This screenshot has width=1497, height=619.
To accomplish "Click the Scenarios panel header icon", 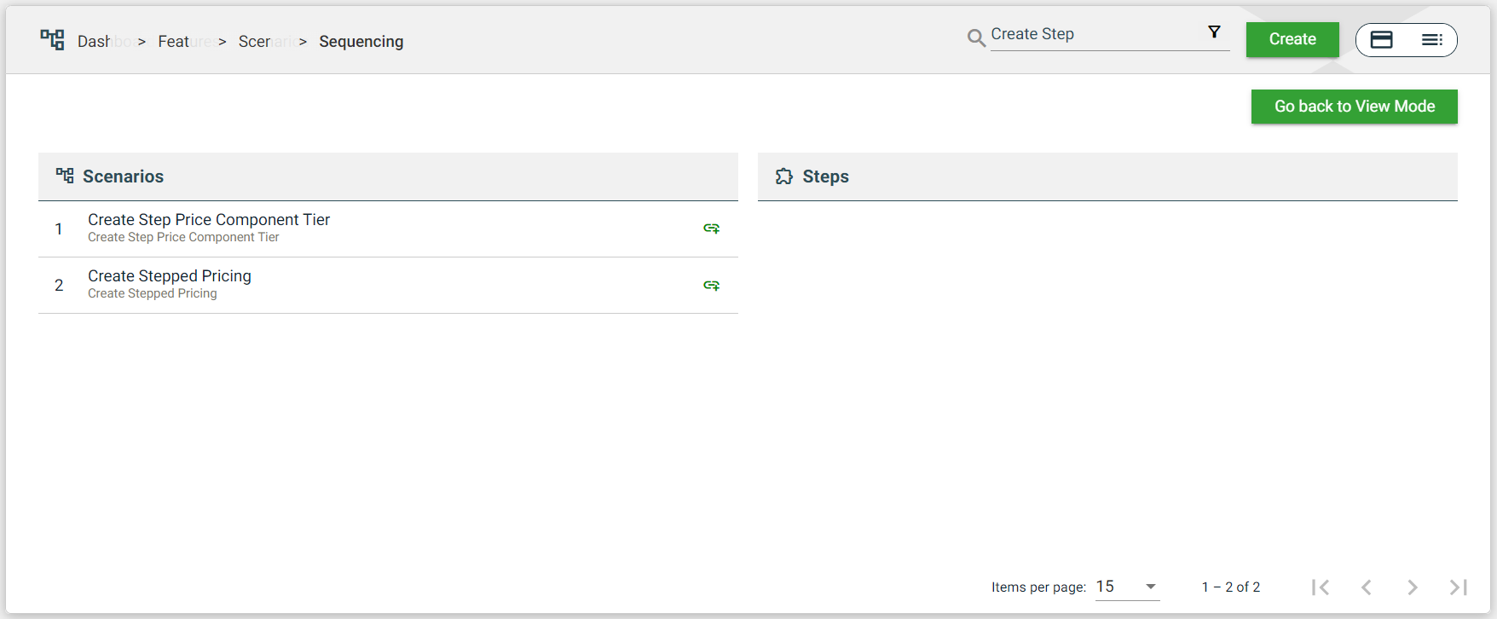I will tap(65, 176).
